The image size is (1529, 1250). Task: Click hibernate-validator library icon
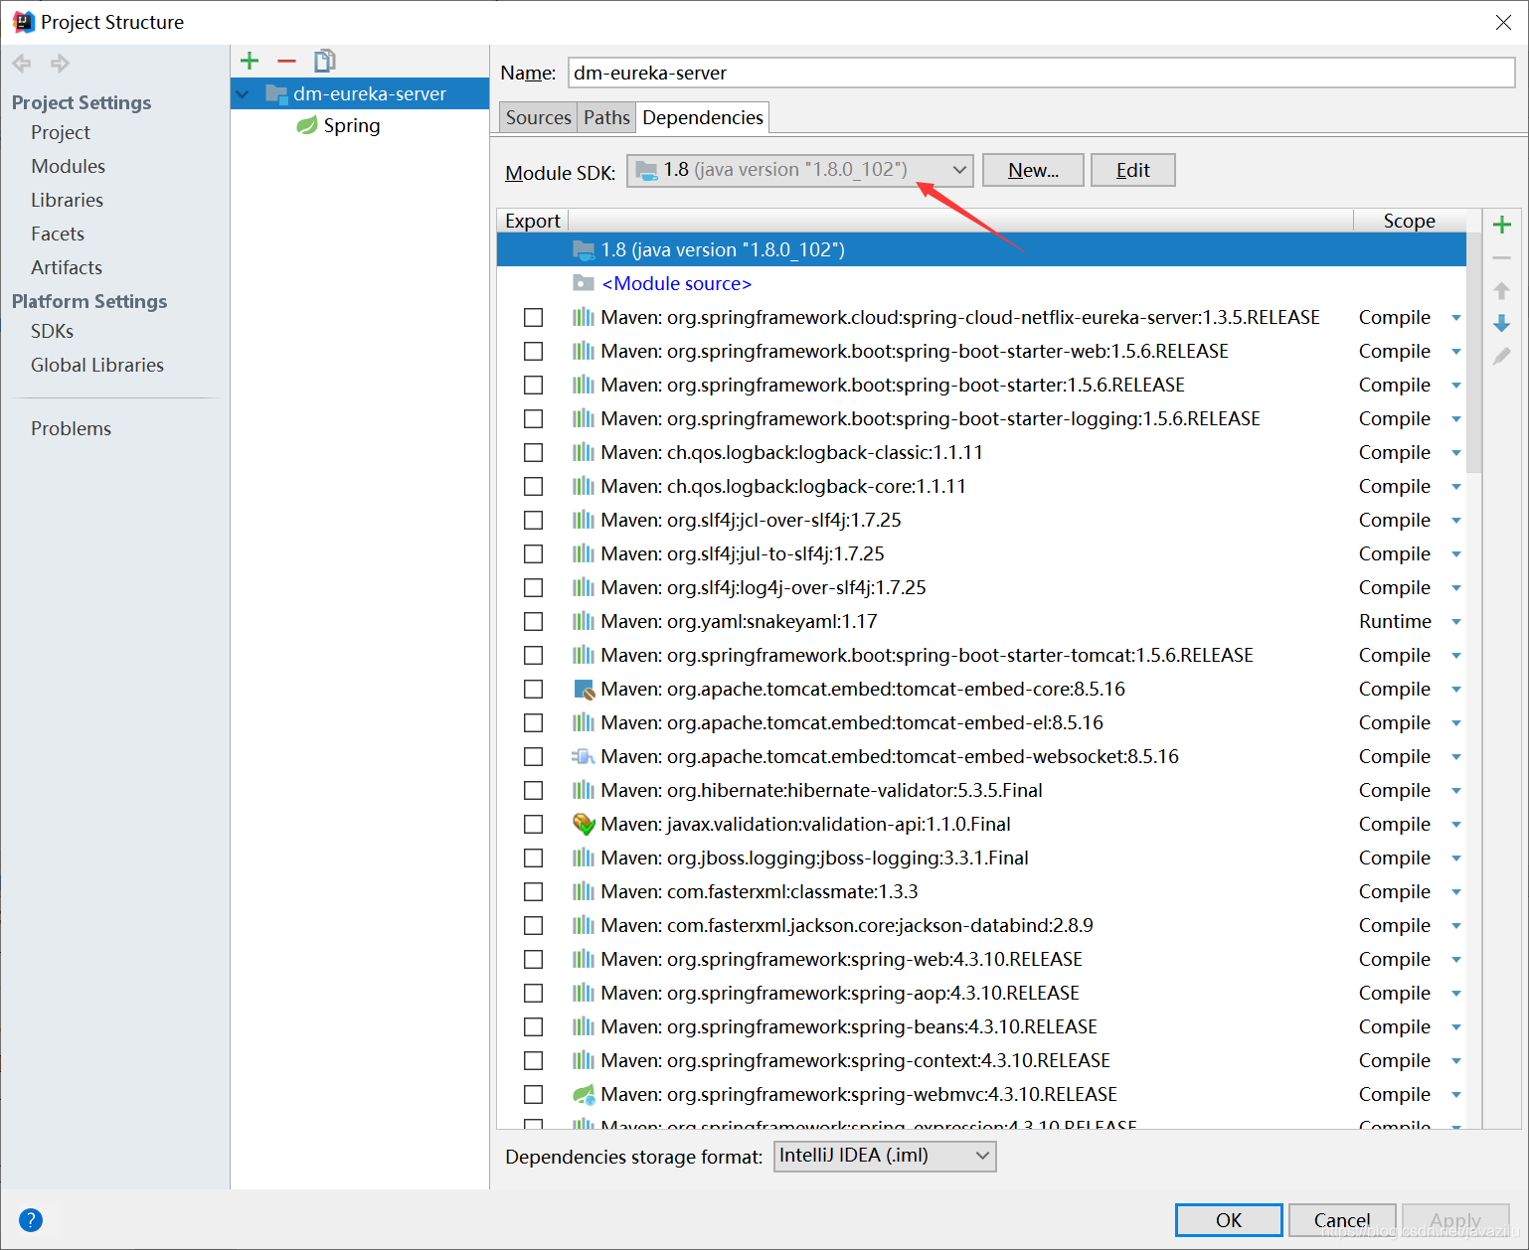click(x=584, y=790)
